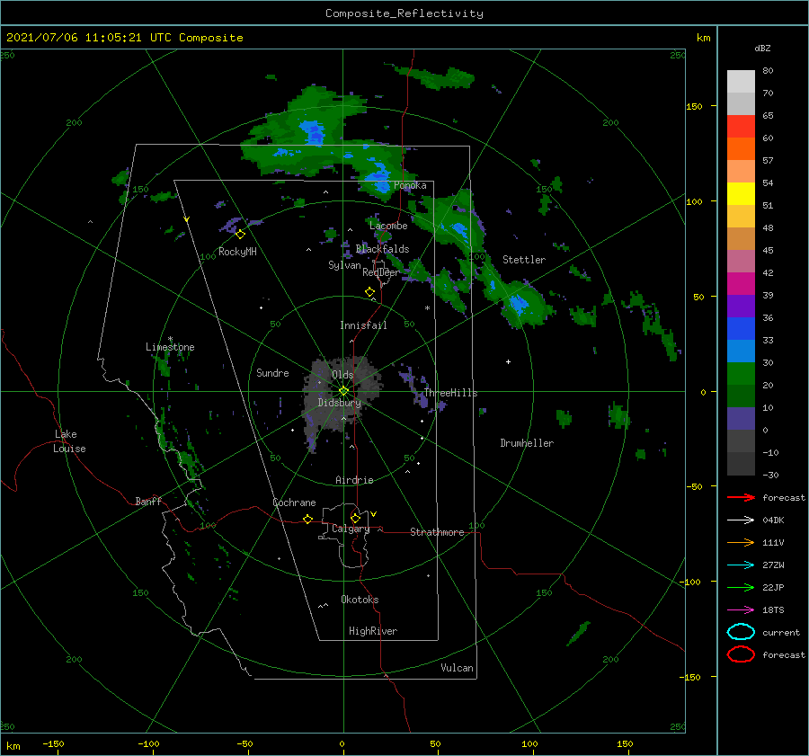
Task: Click the Drumheller label
Action: click(x=527, y=443)
